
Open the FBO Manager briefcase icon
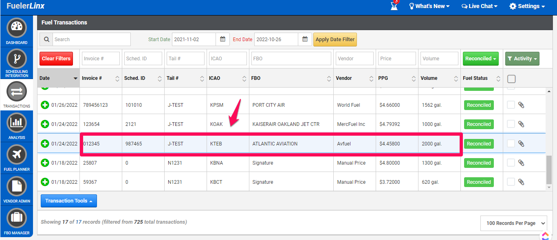pyautogui.click(x=17, y=218)
